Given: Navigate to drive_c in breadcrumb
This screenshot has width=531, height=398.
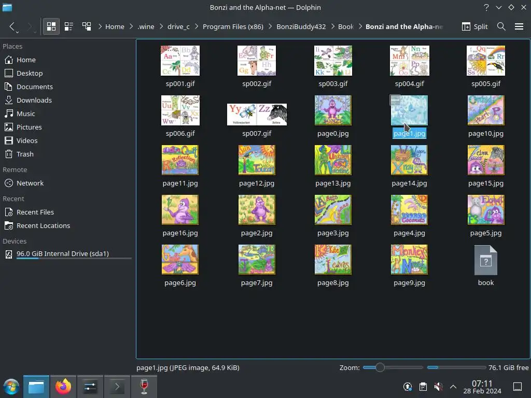Looking at the screenshot, I should click(178, 26).
